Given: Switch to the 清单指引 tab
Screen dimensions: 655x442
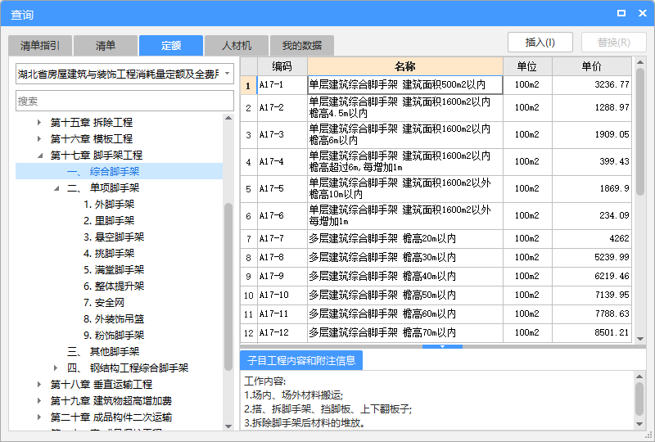Looking at the screenshot, I should click(40, 46).
